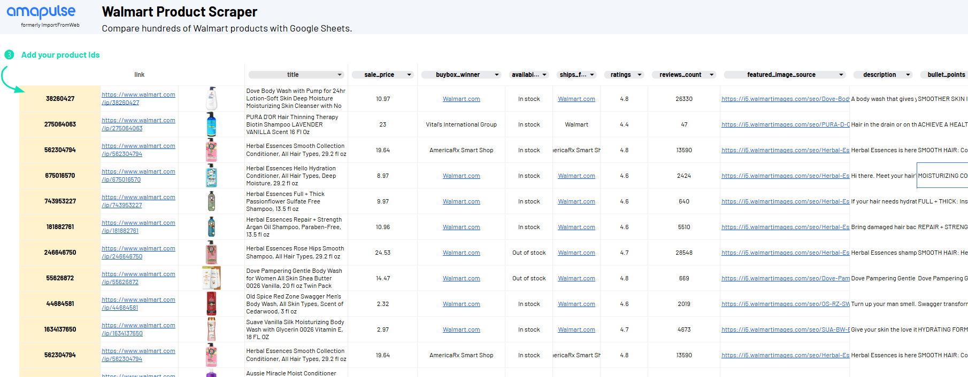The image size is (968, 377).
Task: Select the 'Suave Vanilla Silk Moisturizing' title cell
Action: pos(296,329)
